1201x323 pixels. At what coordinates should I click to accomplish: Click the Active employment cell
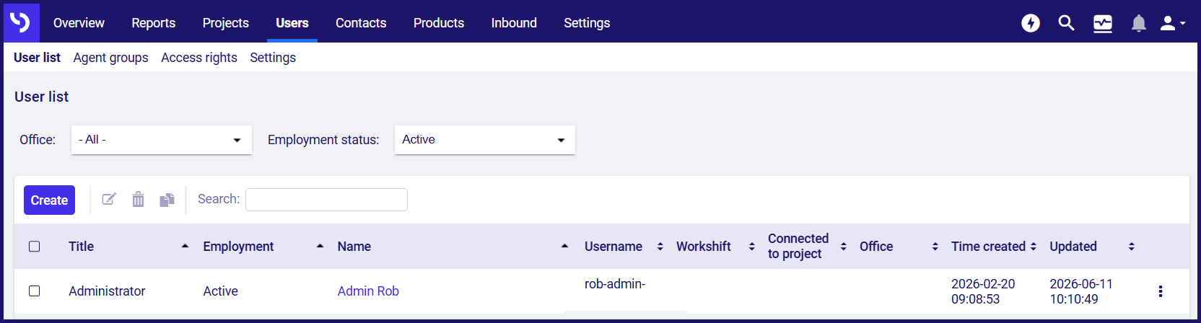coord(220,291)
